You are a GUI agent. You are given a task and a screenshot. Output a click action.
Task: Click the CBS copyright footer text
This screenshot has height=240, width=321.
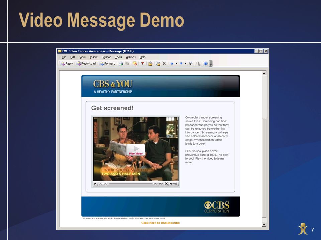124,218
